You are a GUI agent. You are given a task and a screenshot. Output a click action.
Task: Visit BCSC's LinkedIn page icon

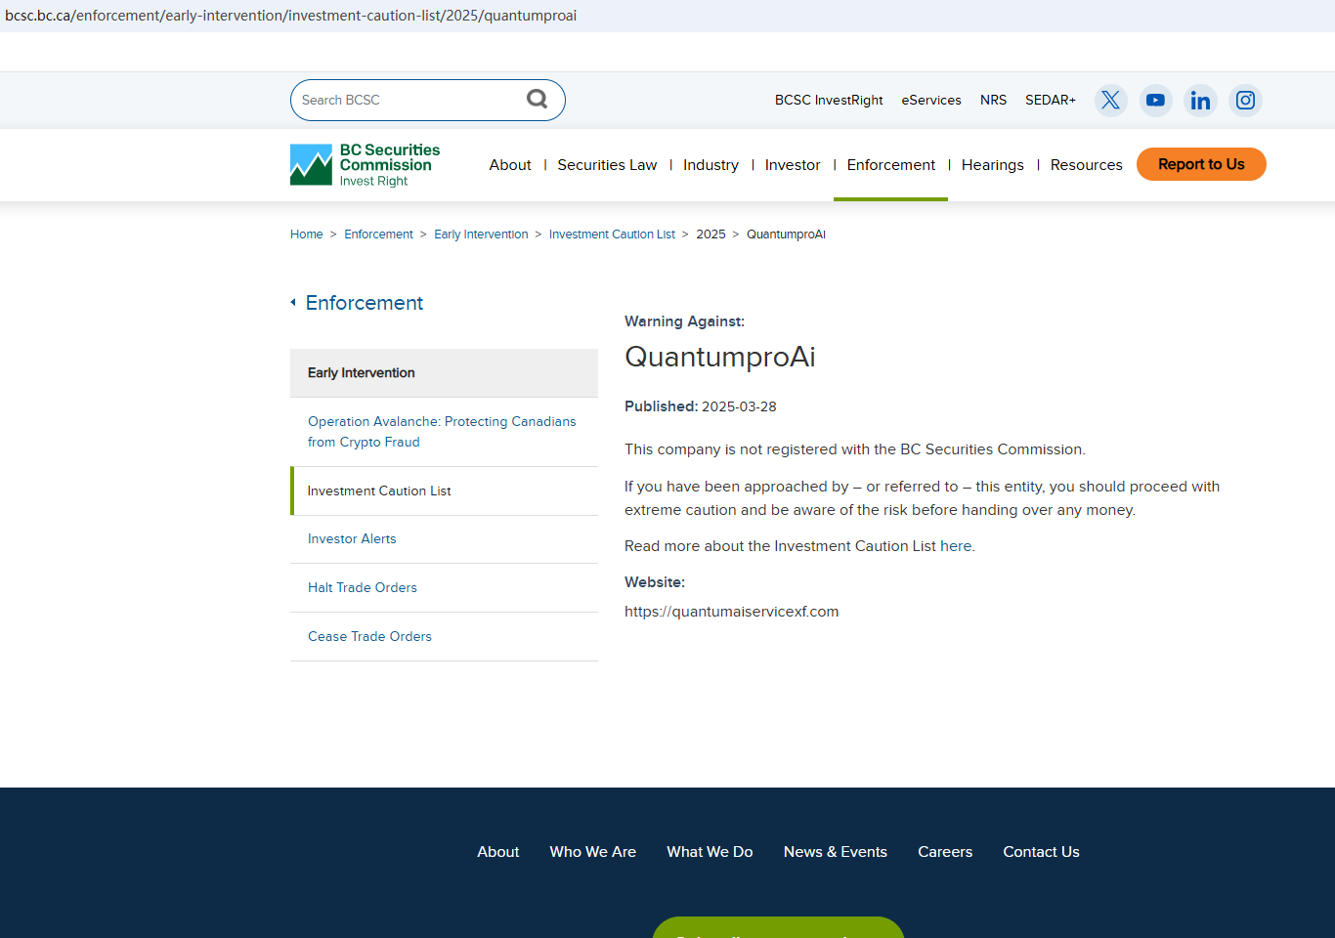click(1200, 100)
